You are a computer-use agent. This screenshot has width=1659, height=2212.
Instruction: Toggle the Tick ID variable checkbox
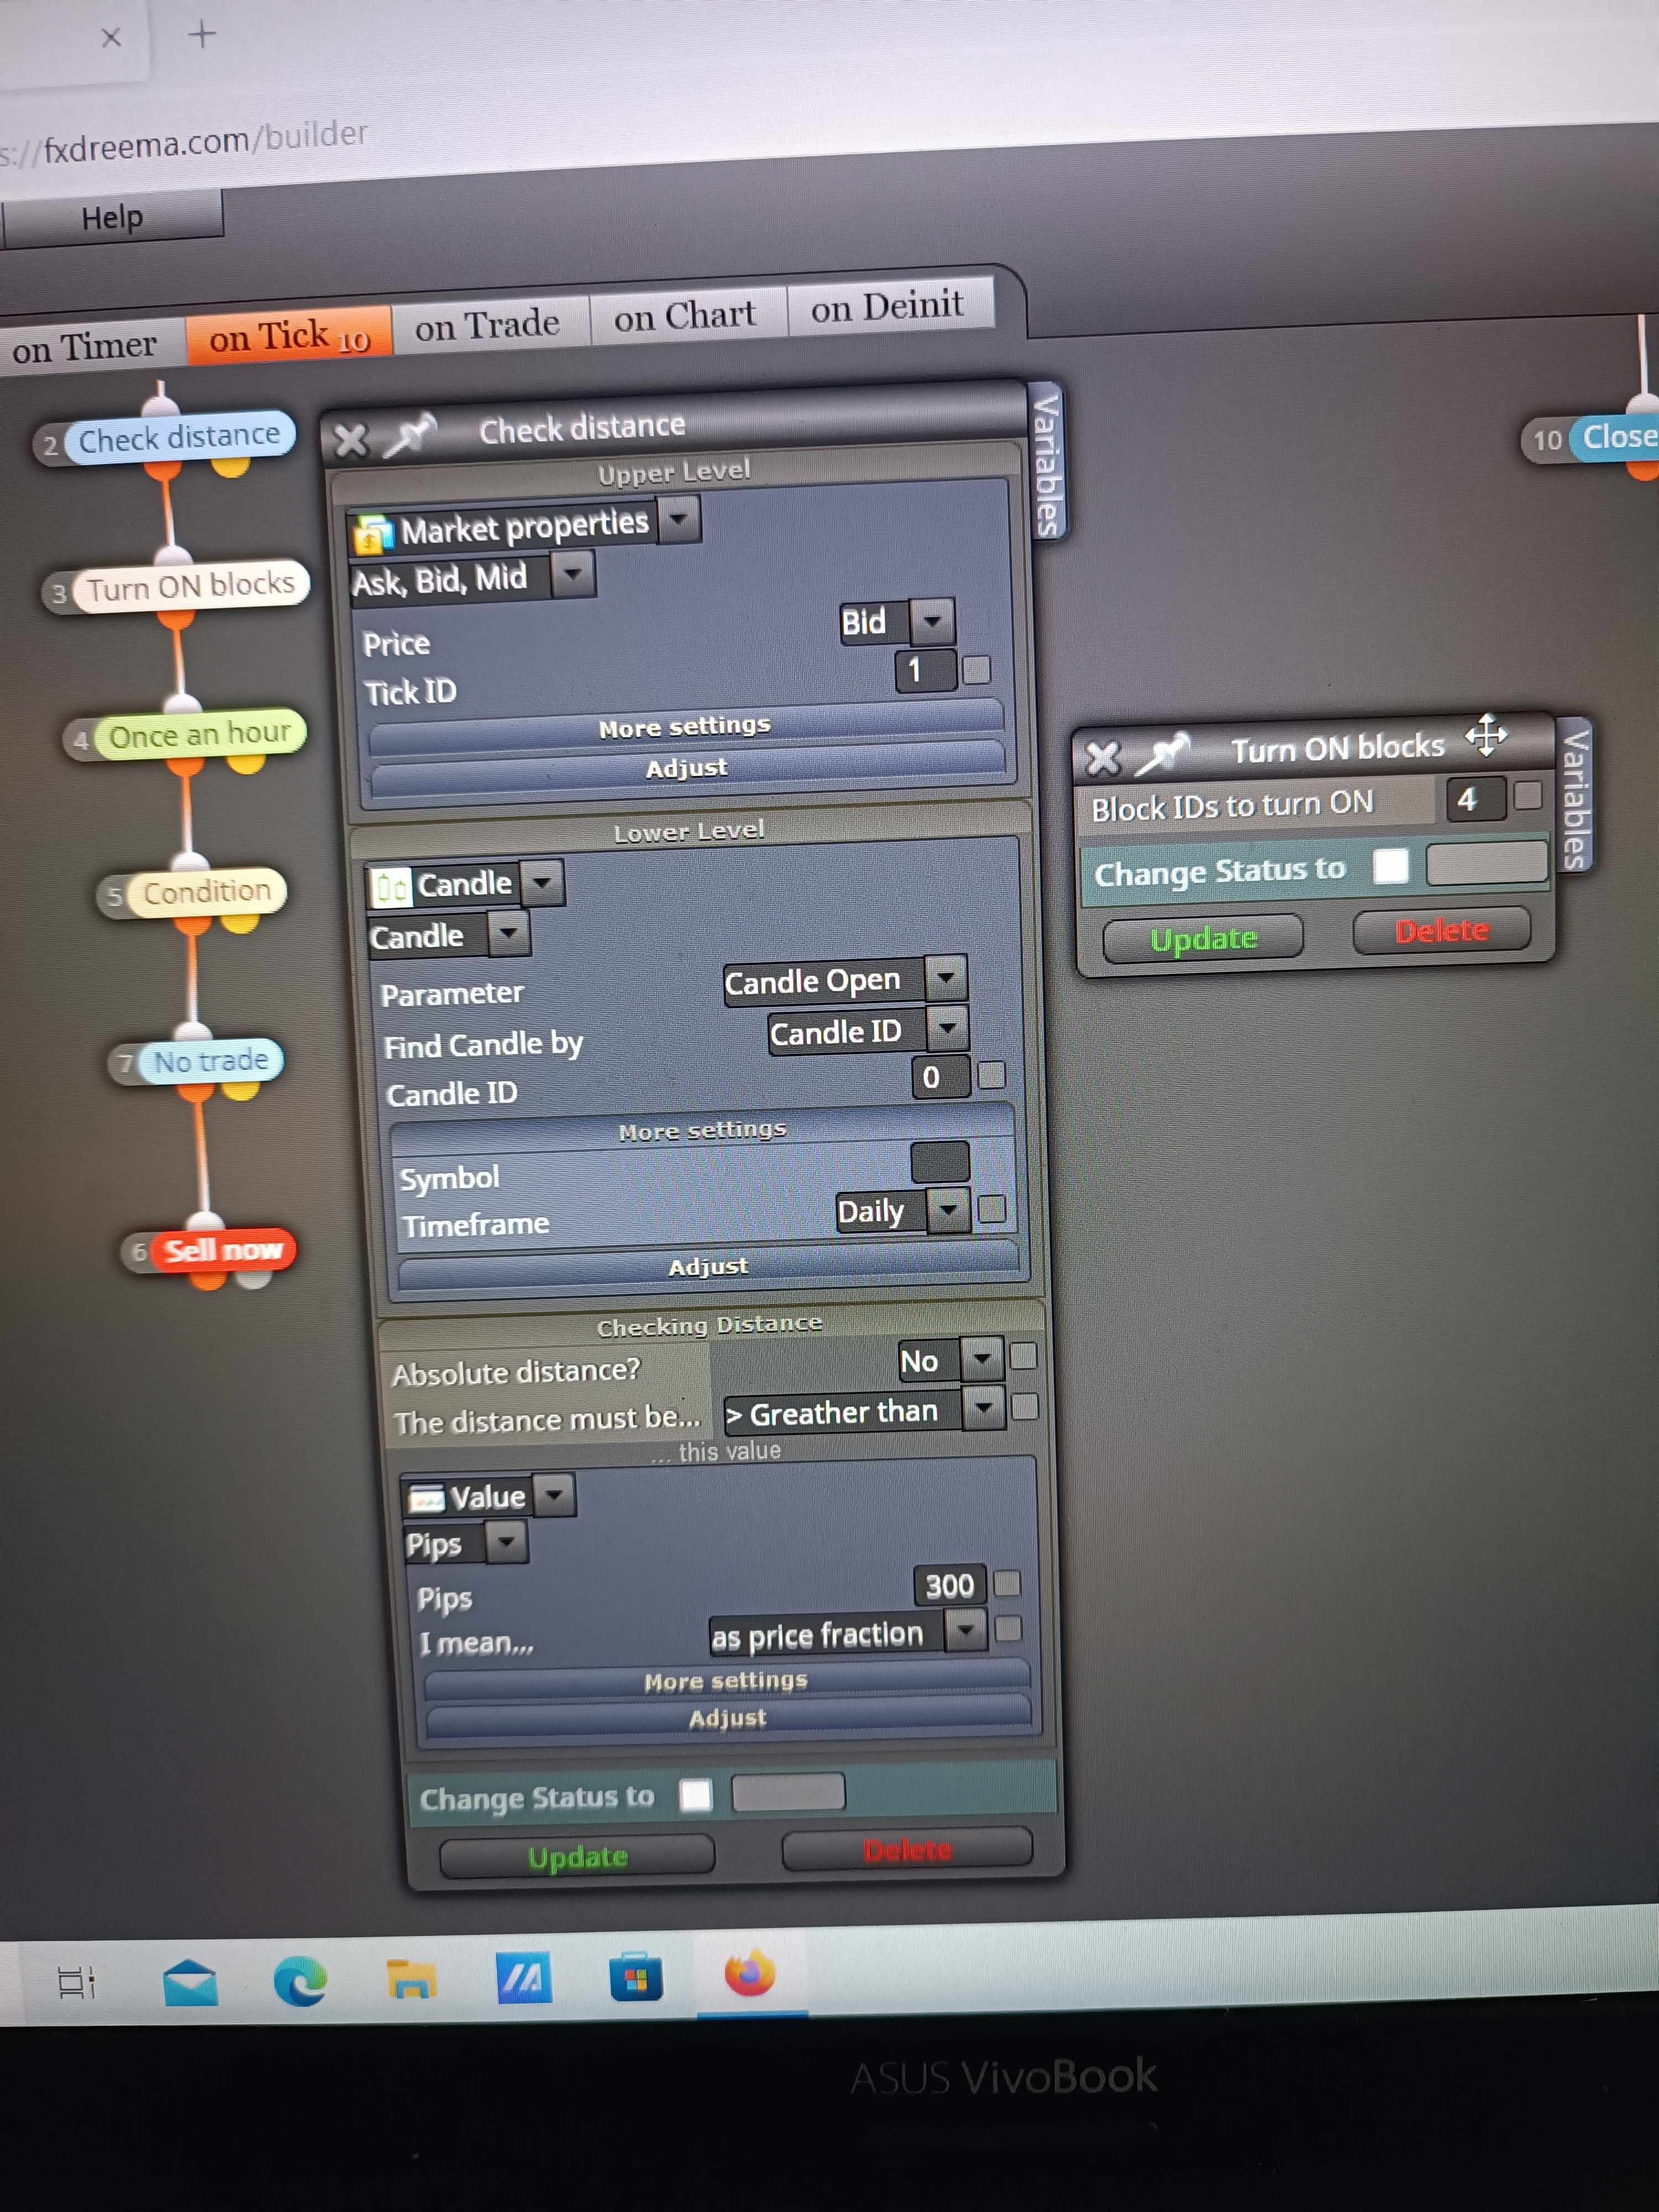976,669
